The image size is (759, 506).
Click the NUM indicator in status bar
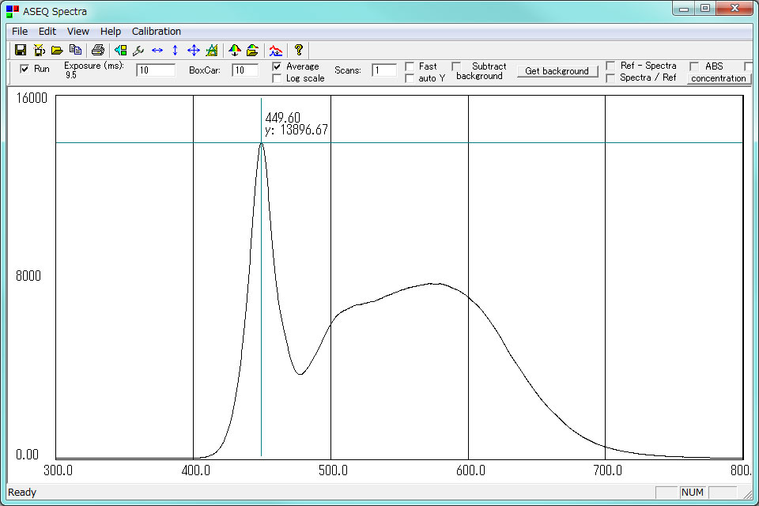[693, 493]
